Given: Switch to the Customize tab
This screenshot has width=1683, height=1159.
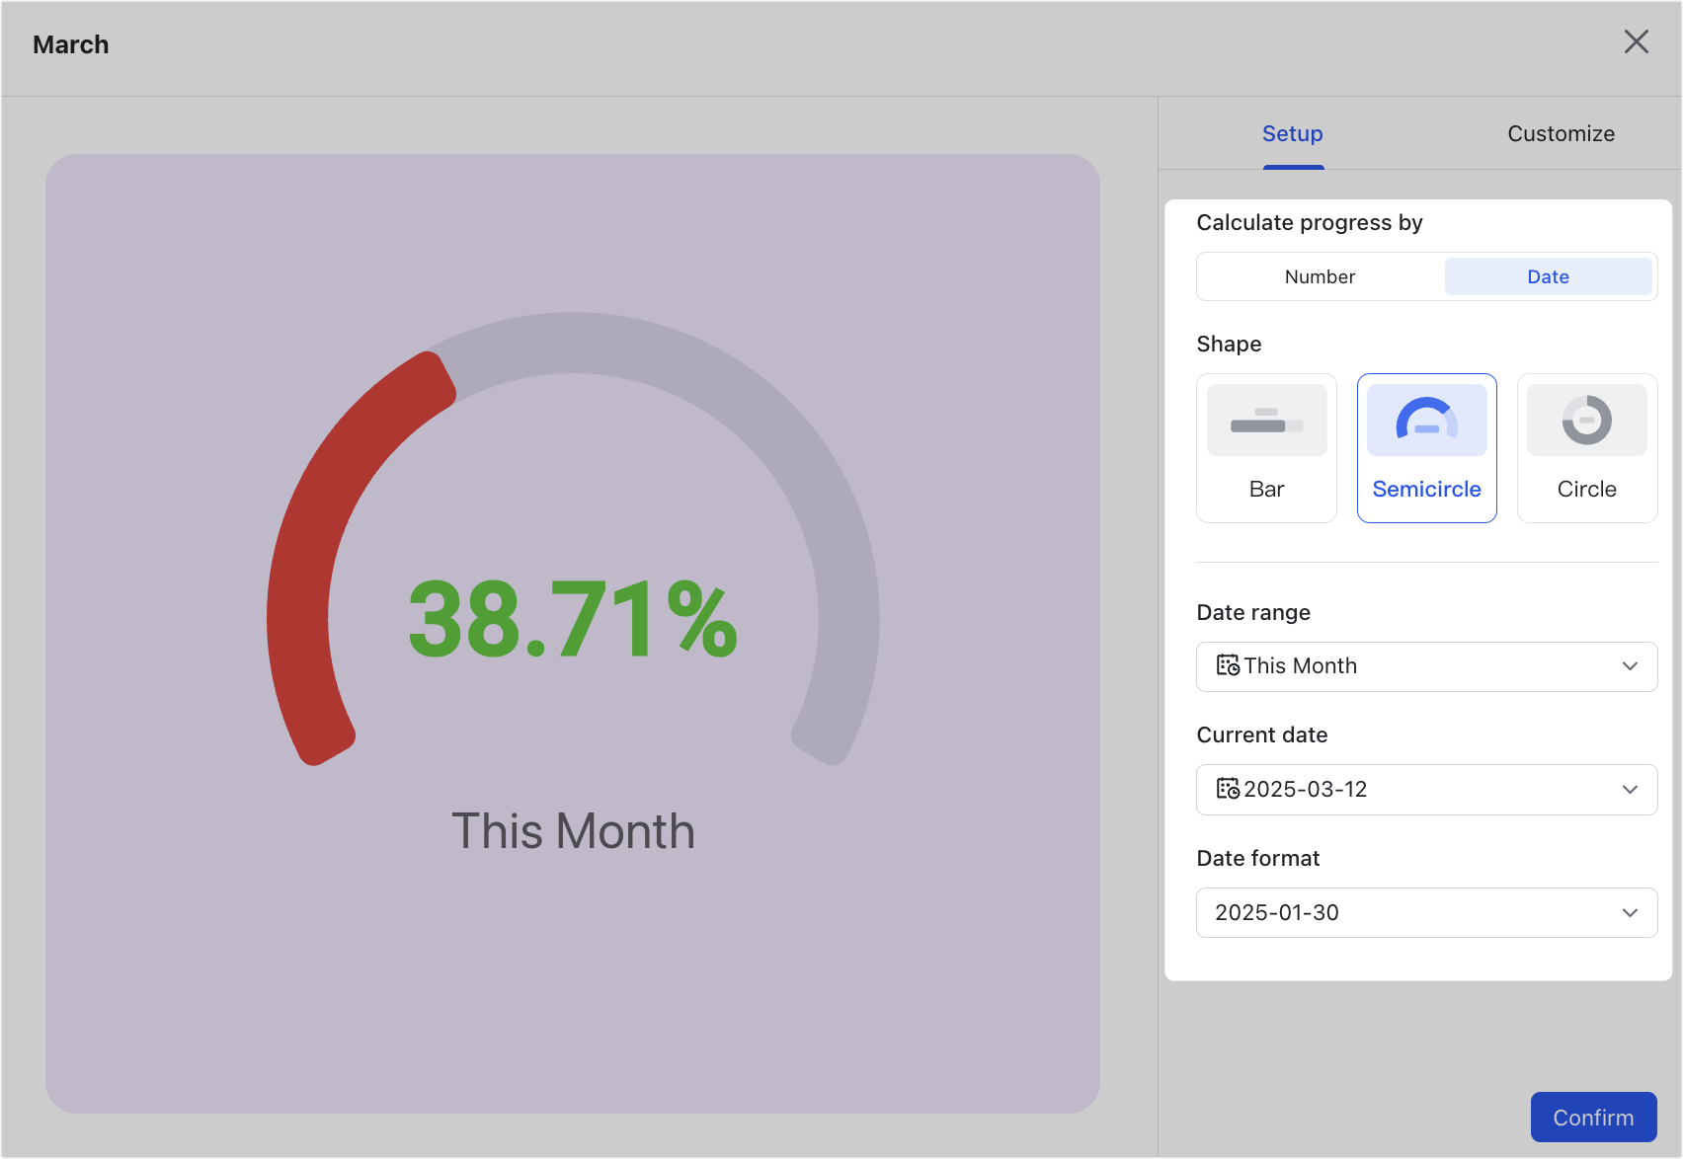Looking at the screenshot, I should point(1561,133).
